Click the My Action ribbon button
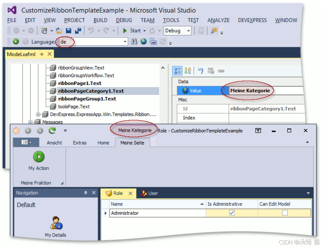This screenshot has width=325, height=248. pyautogui.click(x=39, y=161)
